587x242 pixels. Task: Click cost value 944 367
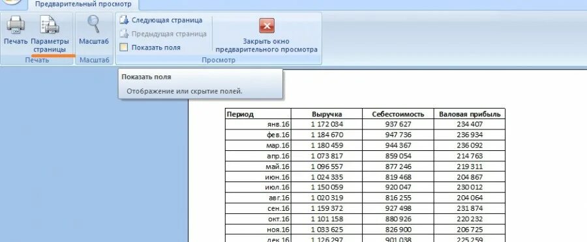(398, 145)
